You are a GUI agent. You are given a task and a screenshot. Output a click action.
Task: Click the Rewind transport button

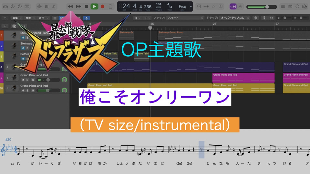coord(70,6)
